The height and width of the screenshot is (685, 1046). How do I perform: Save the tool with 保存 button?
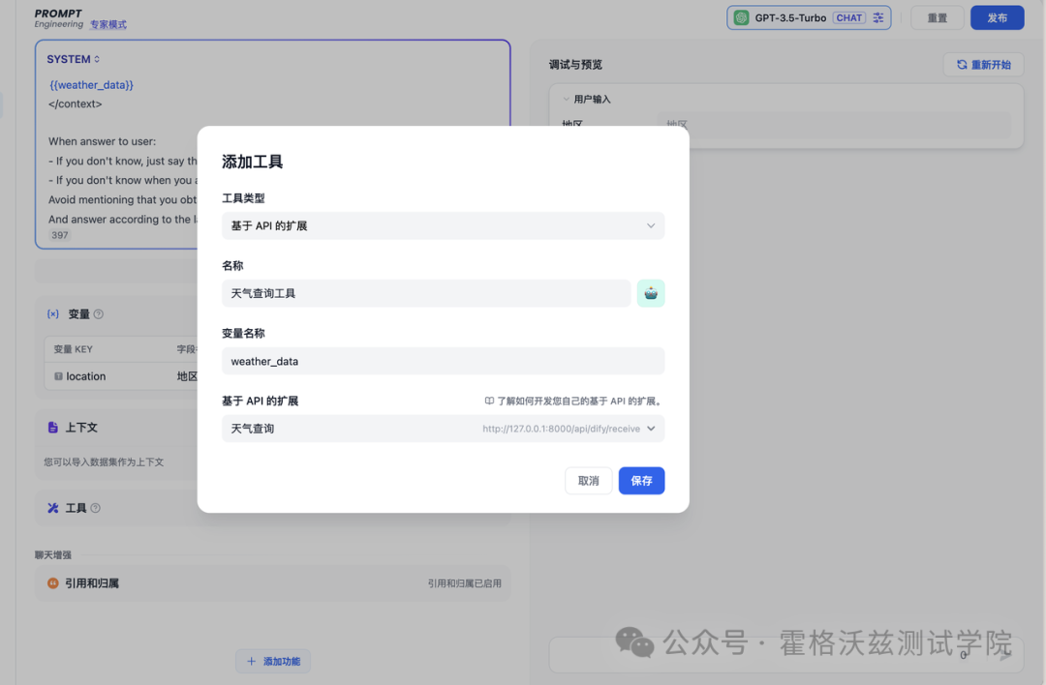click(641, 480)
